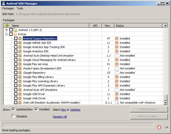Viewport: 171px width, 134px height.
Task: Click the Android 1.5 platform folder icon
Action: [15, 30]
